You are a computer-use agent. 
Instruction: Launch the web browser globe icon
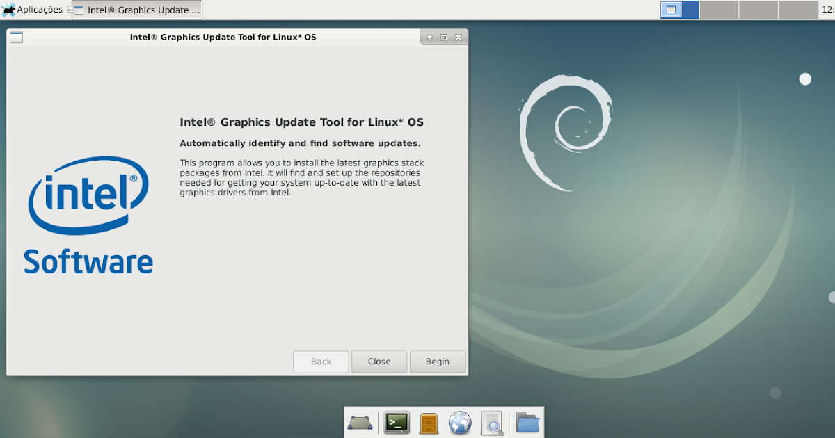pyautogui.click(x=460, y=423)
